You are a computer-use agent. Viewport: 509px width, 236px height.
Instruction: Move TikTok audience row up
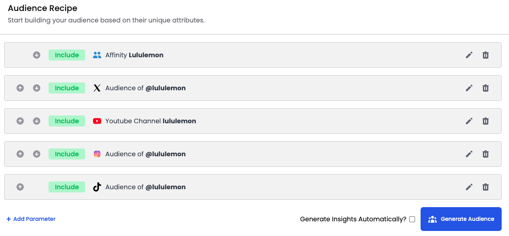[20, 187]
